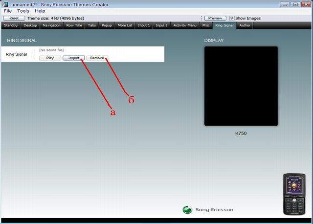Switch to the More List tab
Viewport: 313px width, 224px height.
tap(125, 25)
